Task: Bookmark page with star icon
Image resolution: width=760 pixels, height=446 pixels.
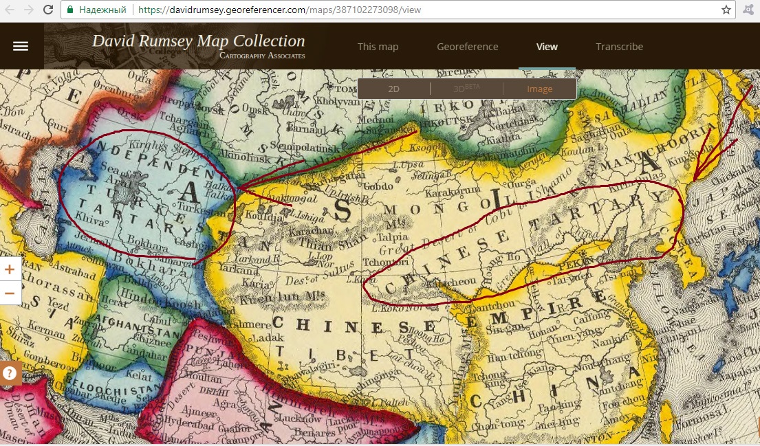Action: 726,10
